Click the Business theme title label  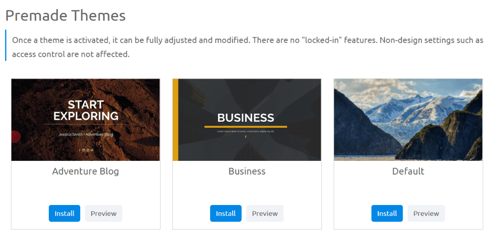click(247, 171)
